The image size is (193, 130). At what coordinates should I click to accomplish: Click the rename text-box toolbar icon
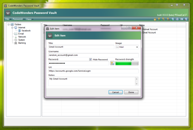[x=182, y=19]
